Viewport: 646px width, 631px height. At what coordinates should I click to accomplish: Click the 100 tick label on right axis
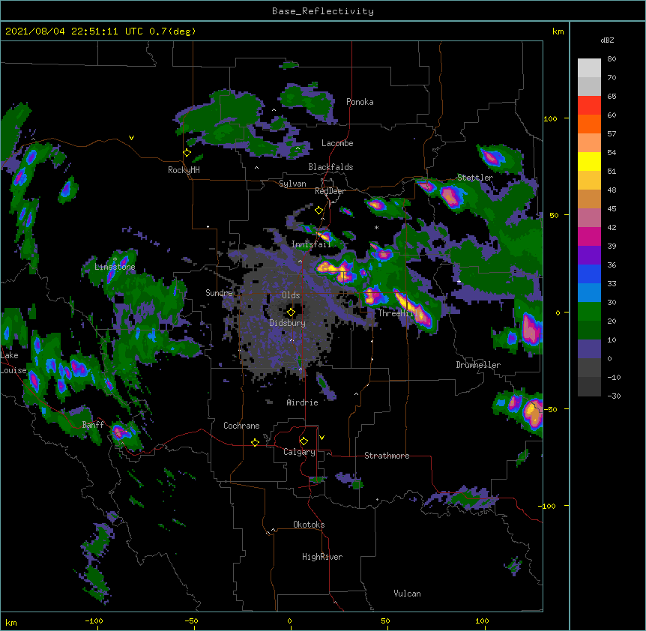550,118
